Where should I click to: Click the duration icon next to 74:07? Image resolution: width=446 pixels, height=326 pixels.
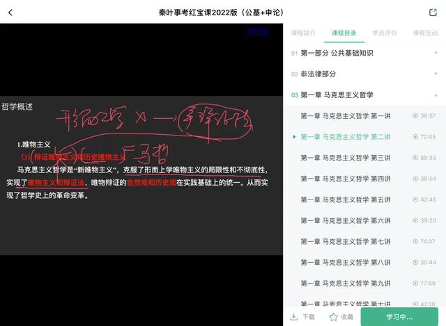coord(415,241)
